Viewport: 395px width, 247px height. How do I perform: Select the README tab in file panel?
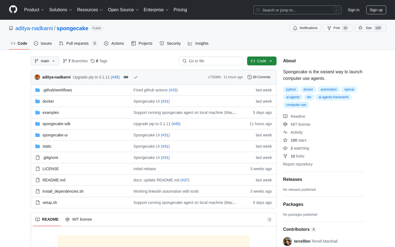47,219
